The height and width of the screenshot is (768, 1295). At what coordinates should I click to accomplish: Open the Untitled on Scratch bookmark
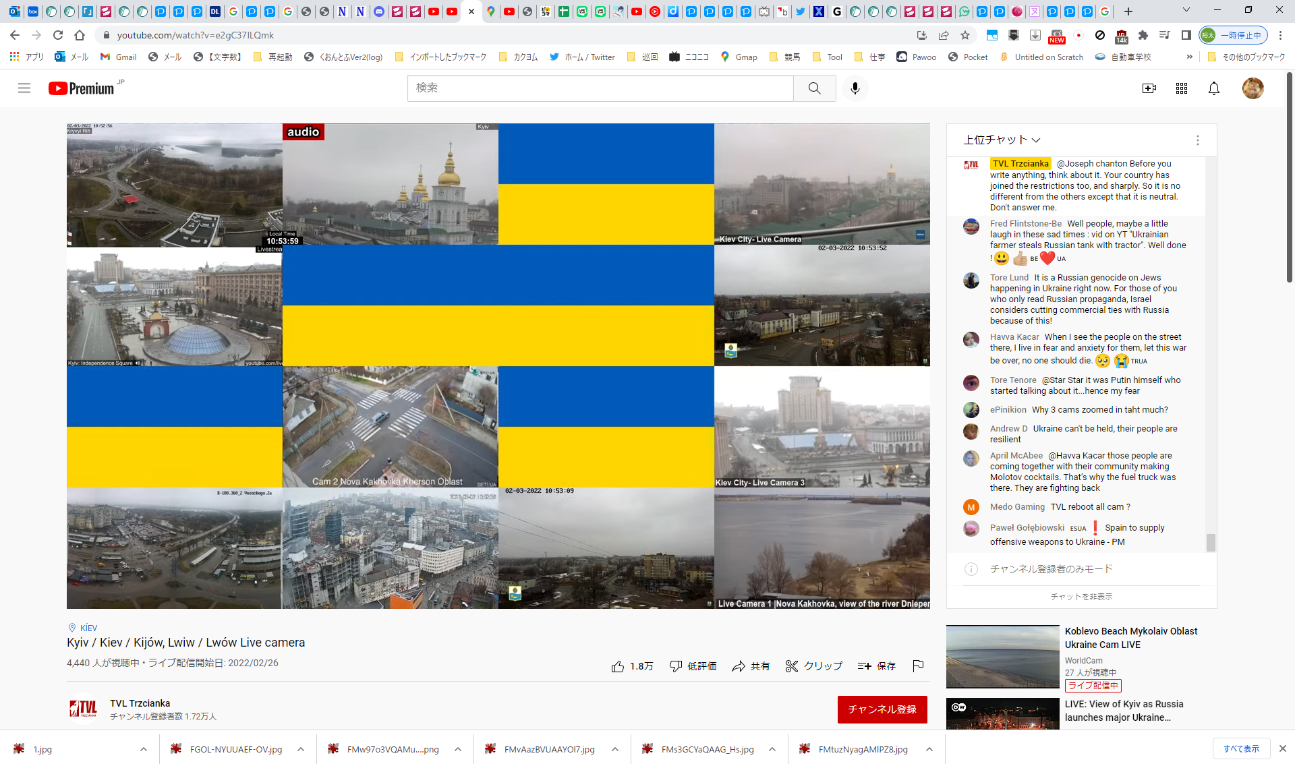pos(1042,57)
